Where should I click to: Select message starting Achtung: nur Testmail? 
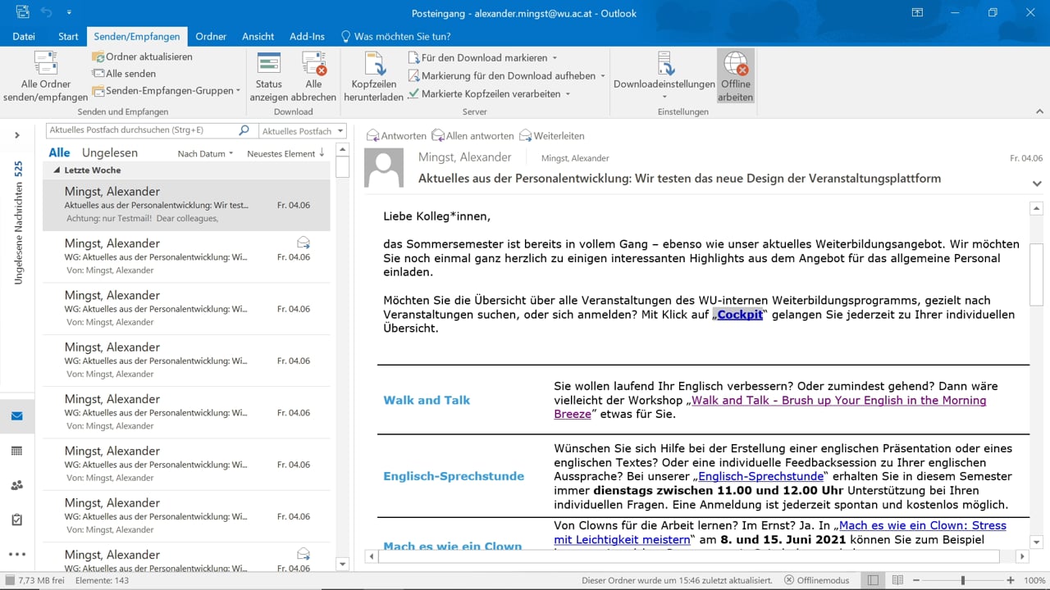(x=187, y=205)
